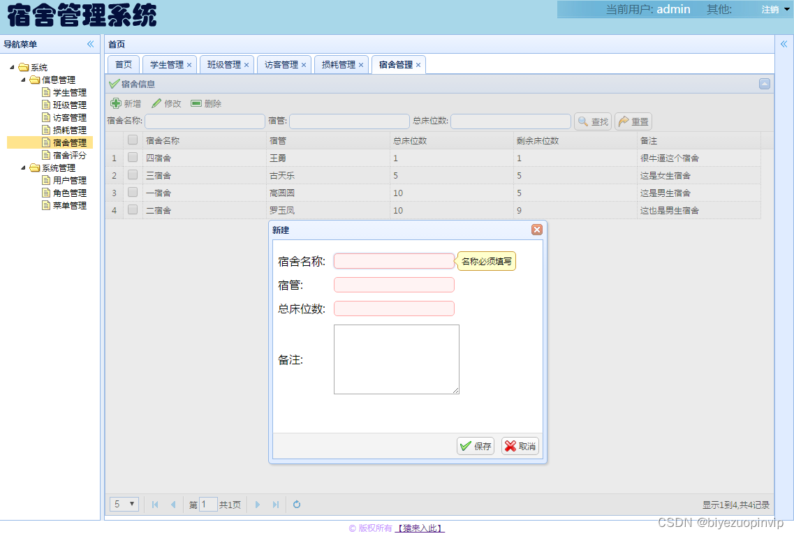Image resolution: width=794 pixels, height=536 pixels.
Task: Select the 修改 (edit) pencil icon
Action: (x=155, y=103)
